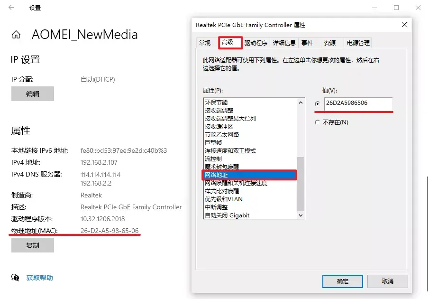Image resolution: width=429 pixels, height=299 pixels.
Task: Select 流控制 property
Action: [250, 159]
